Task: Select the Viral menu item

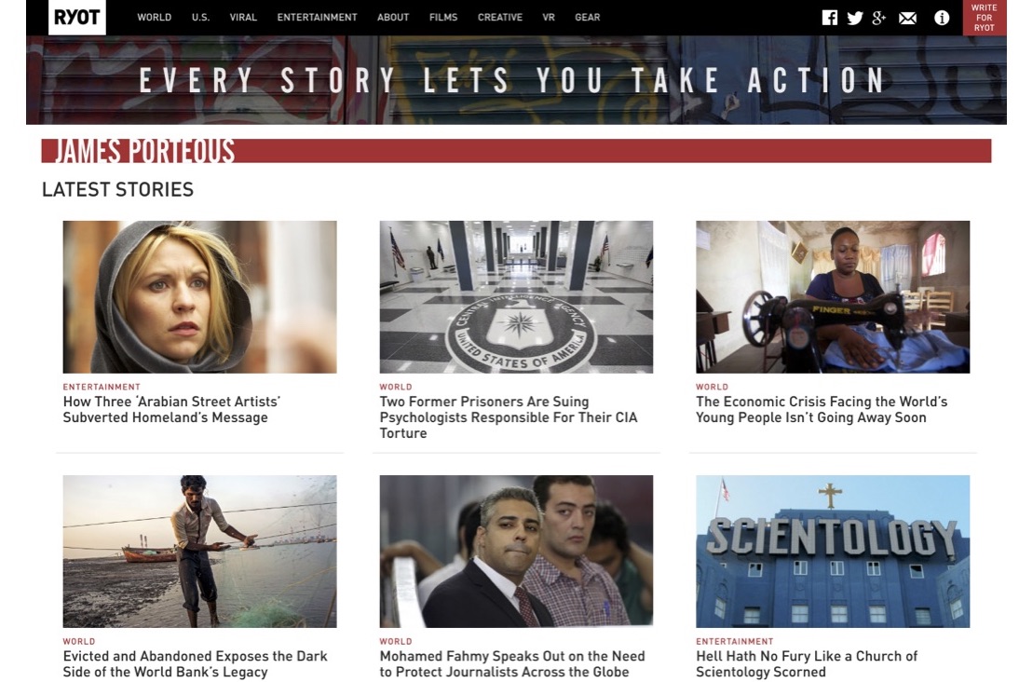Action: [x=243, y=18]
